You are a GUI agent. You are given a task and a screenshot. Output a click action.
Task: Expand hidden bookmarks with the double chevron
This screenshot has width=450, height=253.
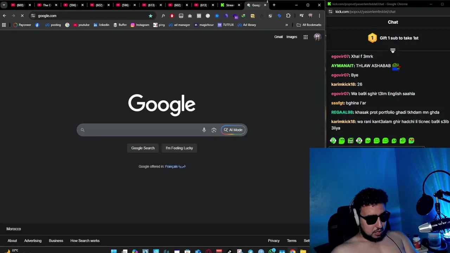click(x=287, y=25)
